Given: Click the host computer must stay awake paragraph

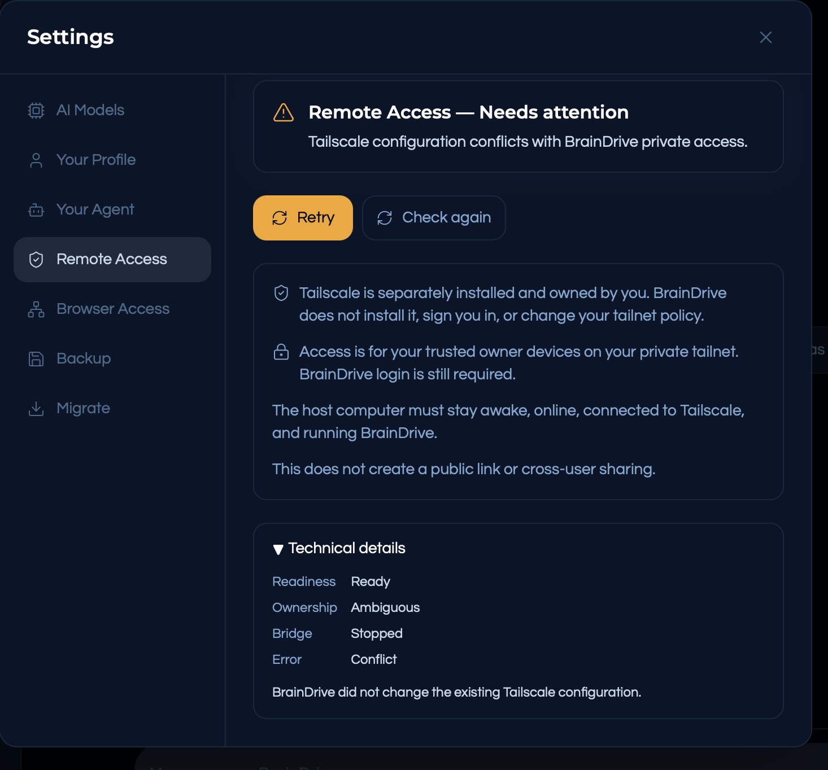Looking at the screenshot, I should tap(508, 422).
